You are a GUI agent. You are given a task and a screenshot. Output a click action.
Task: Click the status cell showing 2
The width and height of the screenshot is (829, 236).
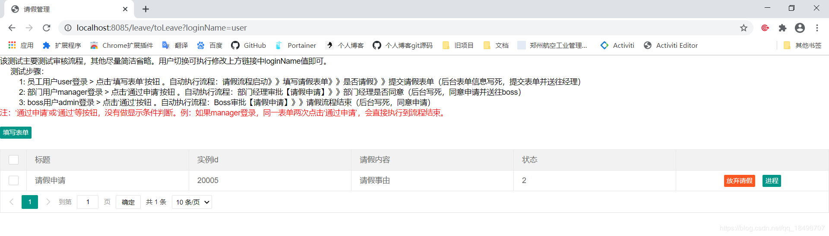595,180
